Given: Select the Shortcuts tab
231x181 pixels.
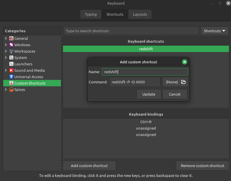Looking at the screenshot, I should pyautogui.click(x=115, y=15).
